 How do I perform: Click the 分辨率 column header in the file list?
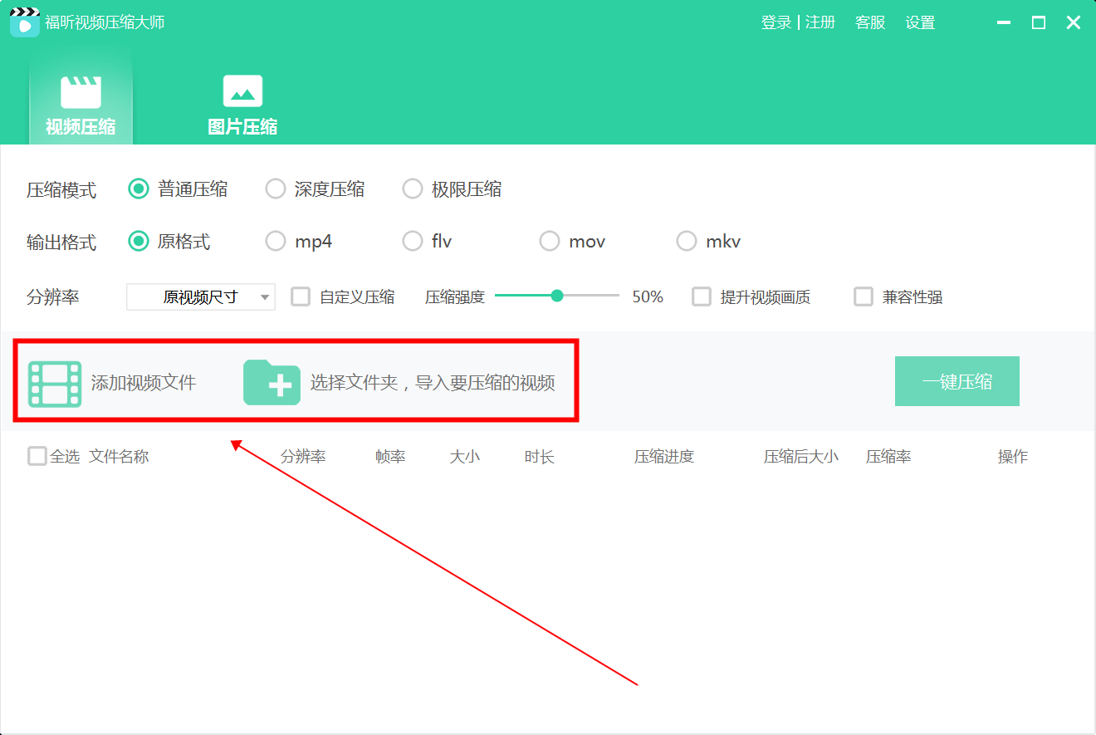303,456
